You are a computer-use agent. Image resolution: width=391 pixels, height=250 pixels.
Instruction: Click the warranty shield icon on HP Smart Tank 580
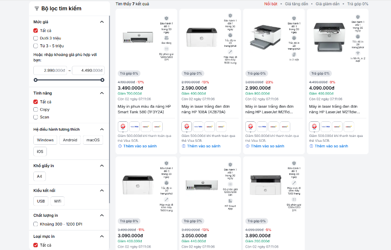pos(166,17)
